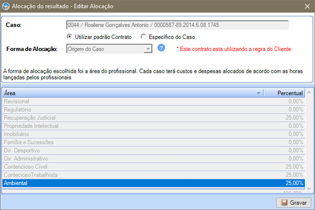The height and width of the screenshot is (210, 315).
Task: Select the Contencioso Cível row
Action: (x=153, y=167)
